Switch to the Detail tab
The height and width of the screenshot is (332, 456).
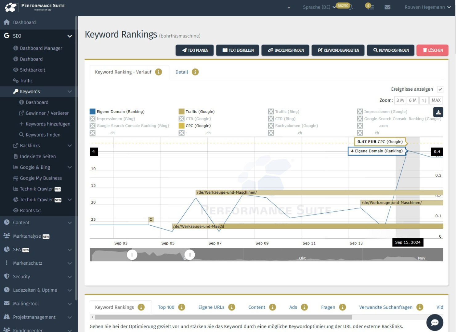click(181, 72)
